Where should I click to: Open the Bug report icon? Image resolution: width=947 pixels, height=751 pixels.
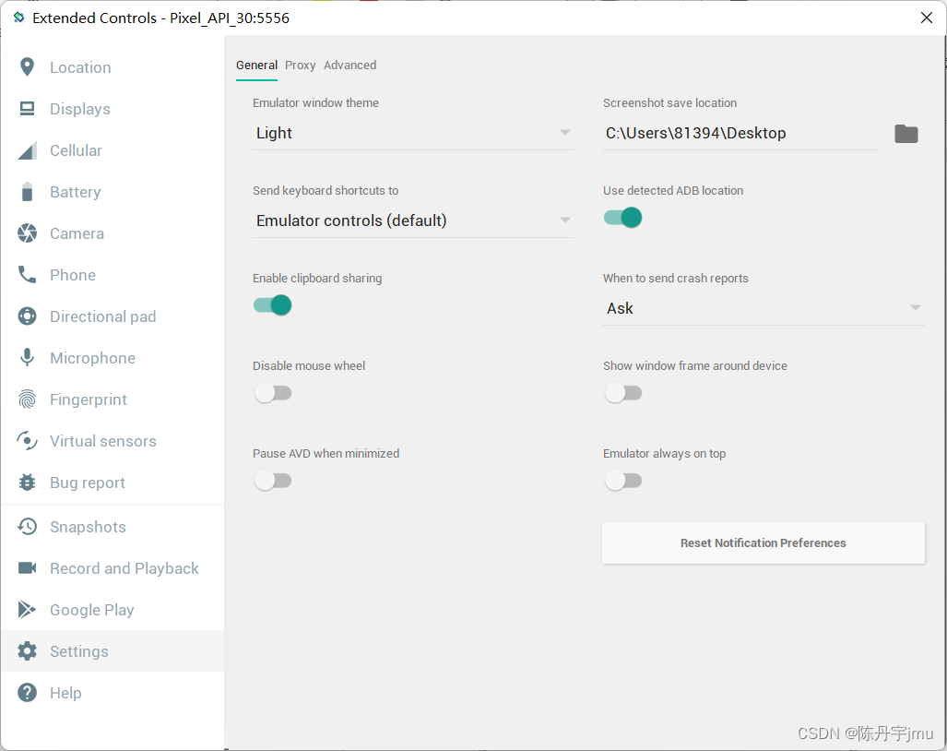click(x=27, y=483)
